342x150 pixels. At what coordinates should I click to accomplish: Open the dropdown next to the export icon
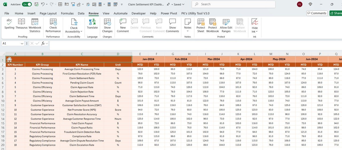[x=83, y=4]
